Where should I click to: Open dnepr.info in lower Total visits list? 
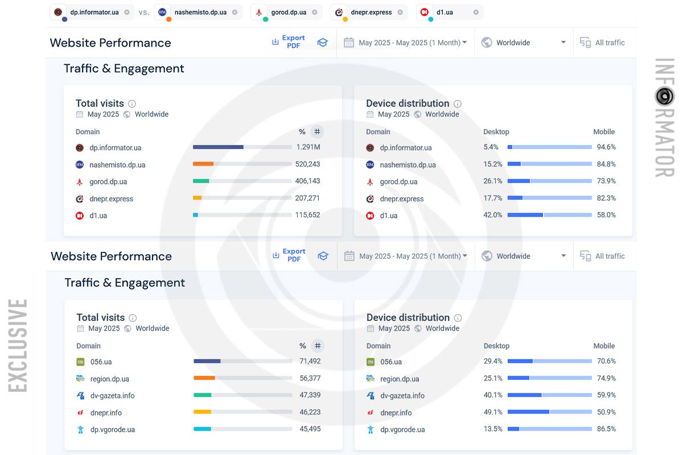tap(106, 413)
